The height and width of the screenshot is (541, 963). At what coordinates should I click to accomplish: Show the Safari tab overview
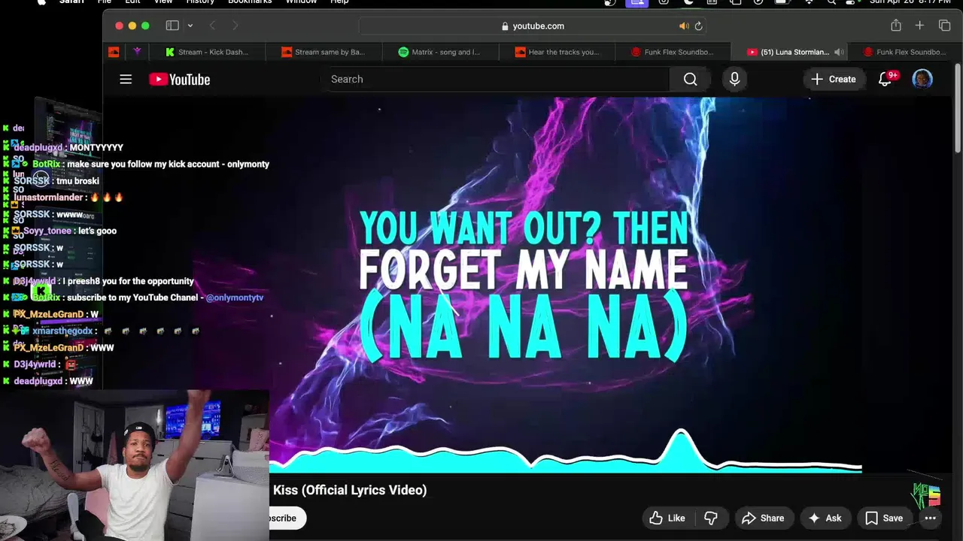point(945,26)
